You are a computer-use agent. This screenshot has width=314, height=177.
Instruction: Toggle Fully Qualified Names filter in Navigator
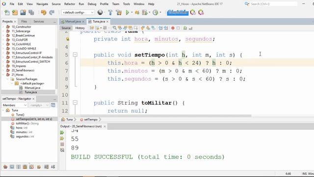tap(39, 167)
